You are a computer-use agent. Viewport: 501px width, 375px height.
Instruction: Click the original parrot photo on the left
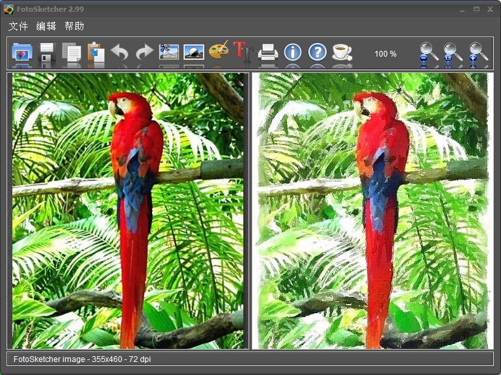pyautogui.click(x=128, y=211)
